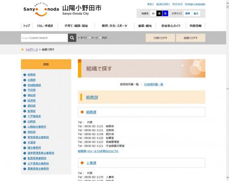Set text size to 拡大
Viewport: 229px width, 181px height.
[x=196, y=13]
